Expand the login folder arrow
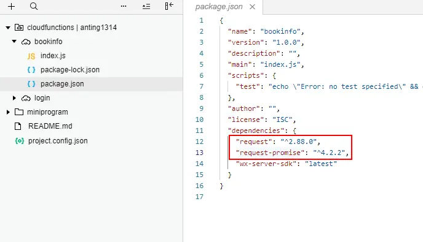 tap(14, 98)
